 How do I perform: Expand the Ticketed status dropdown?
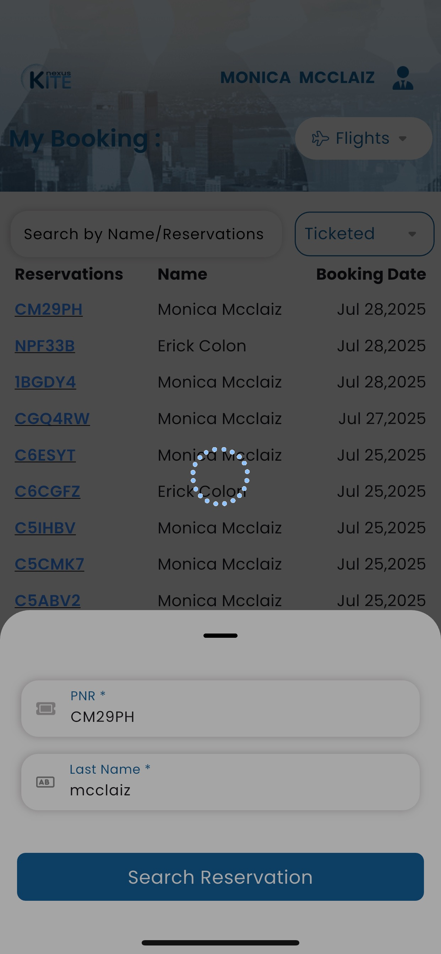tap(364, 234)
